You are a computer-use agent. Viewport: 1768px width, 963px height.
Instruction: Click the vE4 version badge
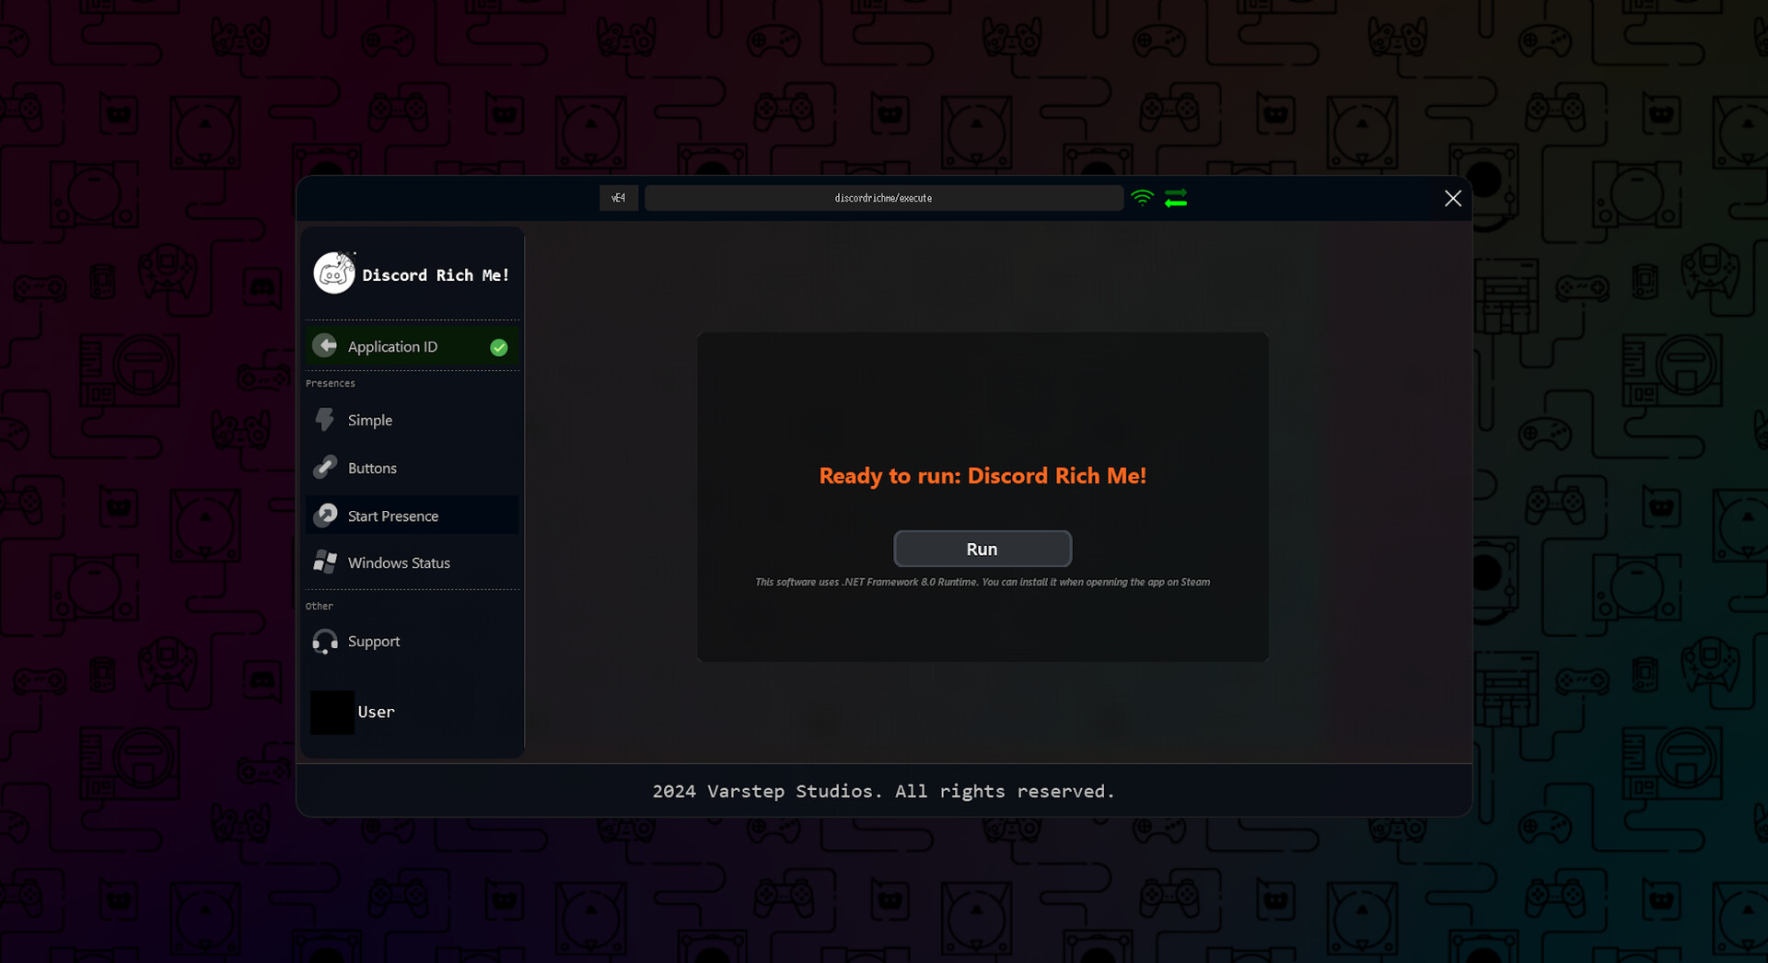(x=619, y=198)
